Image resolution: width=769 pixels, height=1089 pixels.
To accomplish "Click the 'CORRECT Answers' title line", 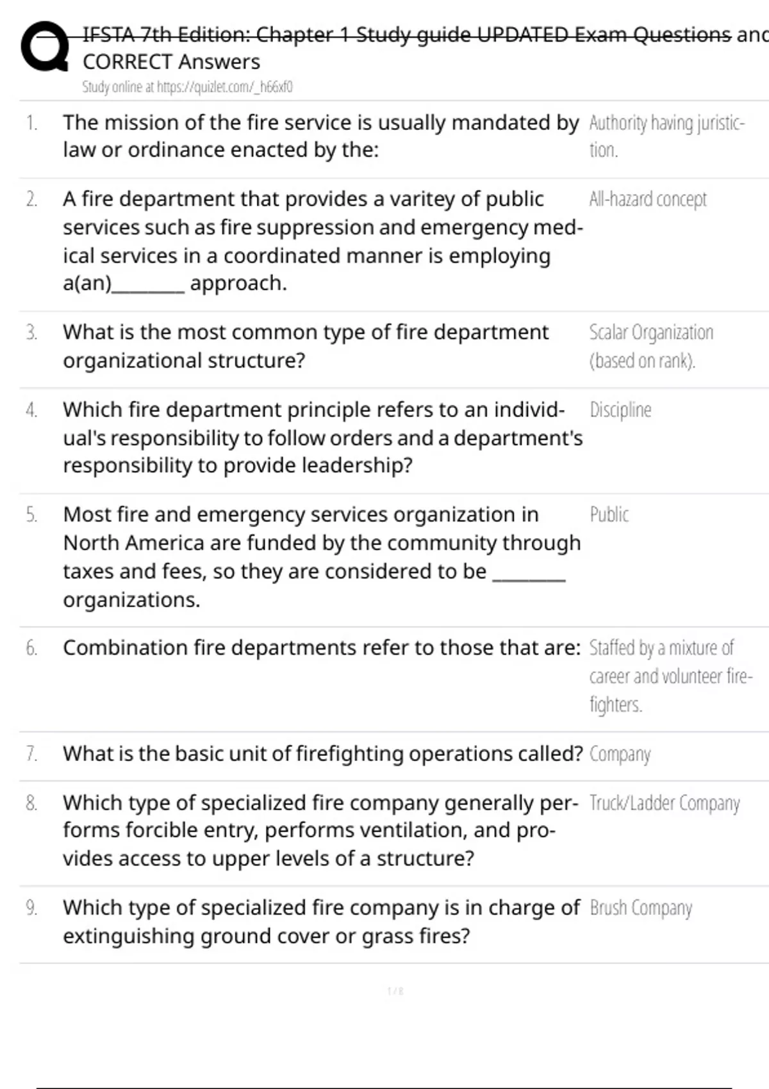I will (x=171, y=62).
